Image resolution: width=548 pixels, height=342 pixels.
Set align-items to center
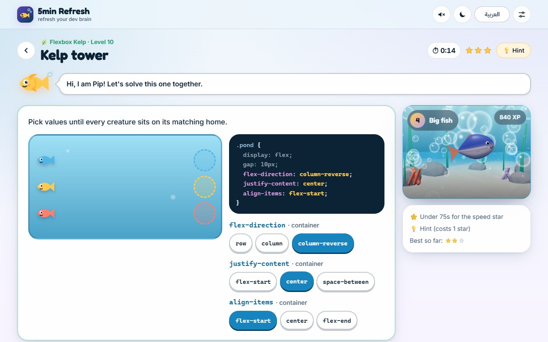[x=297, y=321]
